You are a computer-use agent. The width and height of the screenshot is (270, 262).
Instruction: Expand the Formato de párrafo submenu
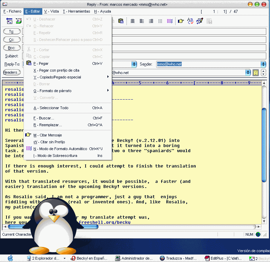coord(68,91)
